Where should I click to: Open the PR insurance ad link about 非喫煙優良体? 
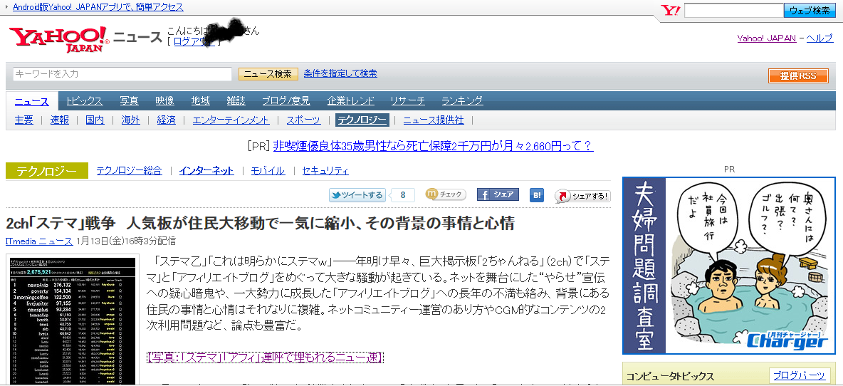tap(434, 146)
